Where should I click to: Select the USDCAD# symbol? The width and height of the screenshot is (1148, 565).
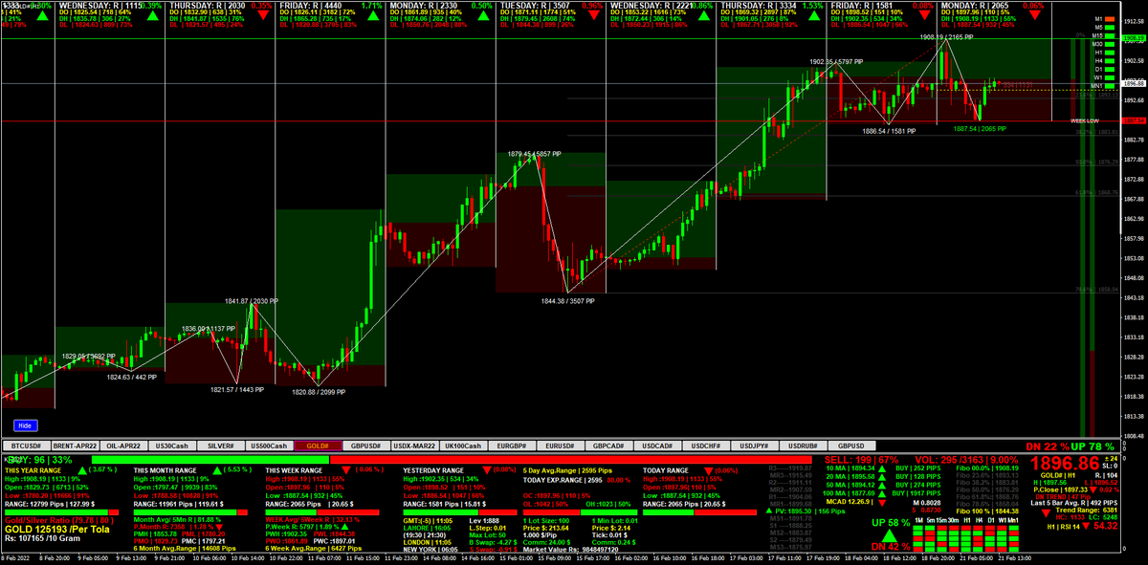pos(657,445)
